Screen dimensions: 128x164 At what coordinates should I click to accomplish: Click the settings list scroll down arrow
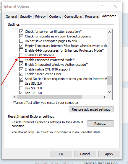click(x=109, y=92)
